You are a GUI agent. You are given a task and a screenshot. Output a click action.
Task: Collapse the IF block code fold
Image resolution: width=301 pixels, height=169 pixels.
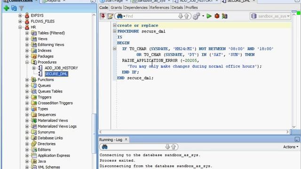pyautogui.click(x=115, y=49)
